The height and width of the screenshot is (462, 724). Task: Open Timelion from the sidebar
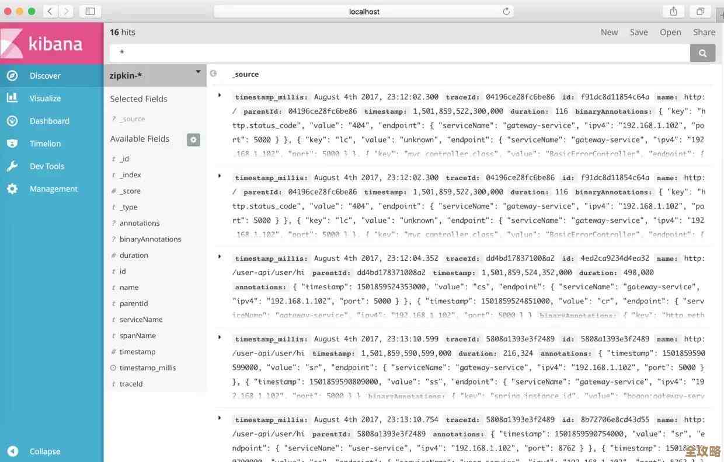[x=45, y=143]
